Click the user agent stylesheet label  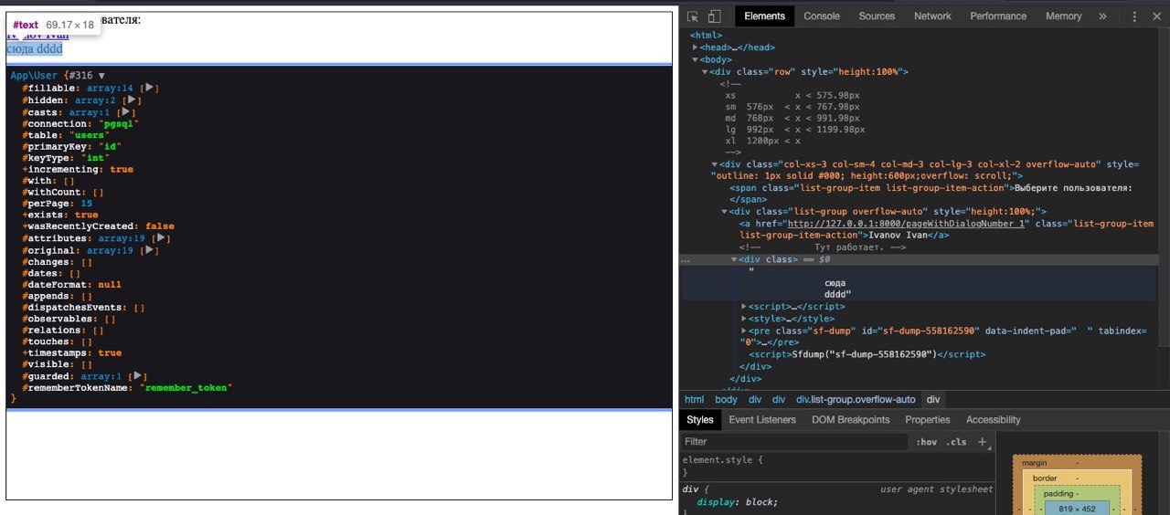pyautogui.click(x=936, y=489)
